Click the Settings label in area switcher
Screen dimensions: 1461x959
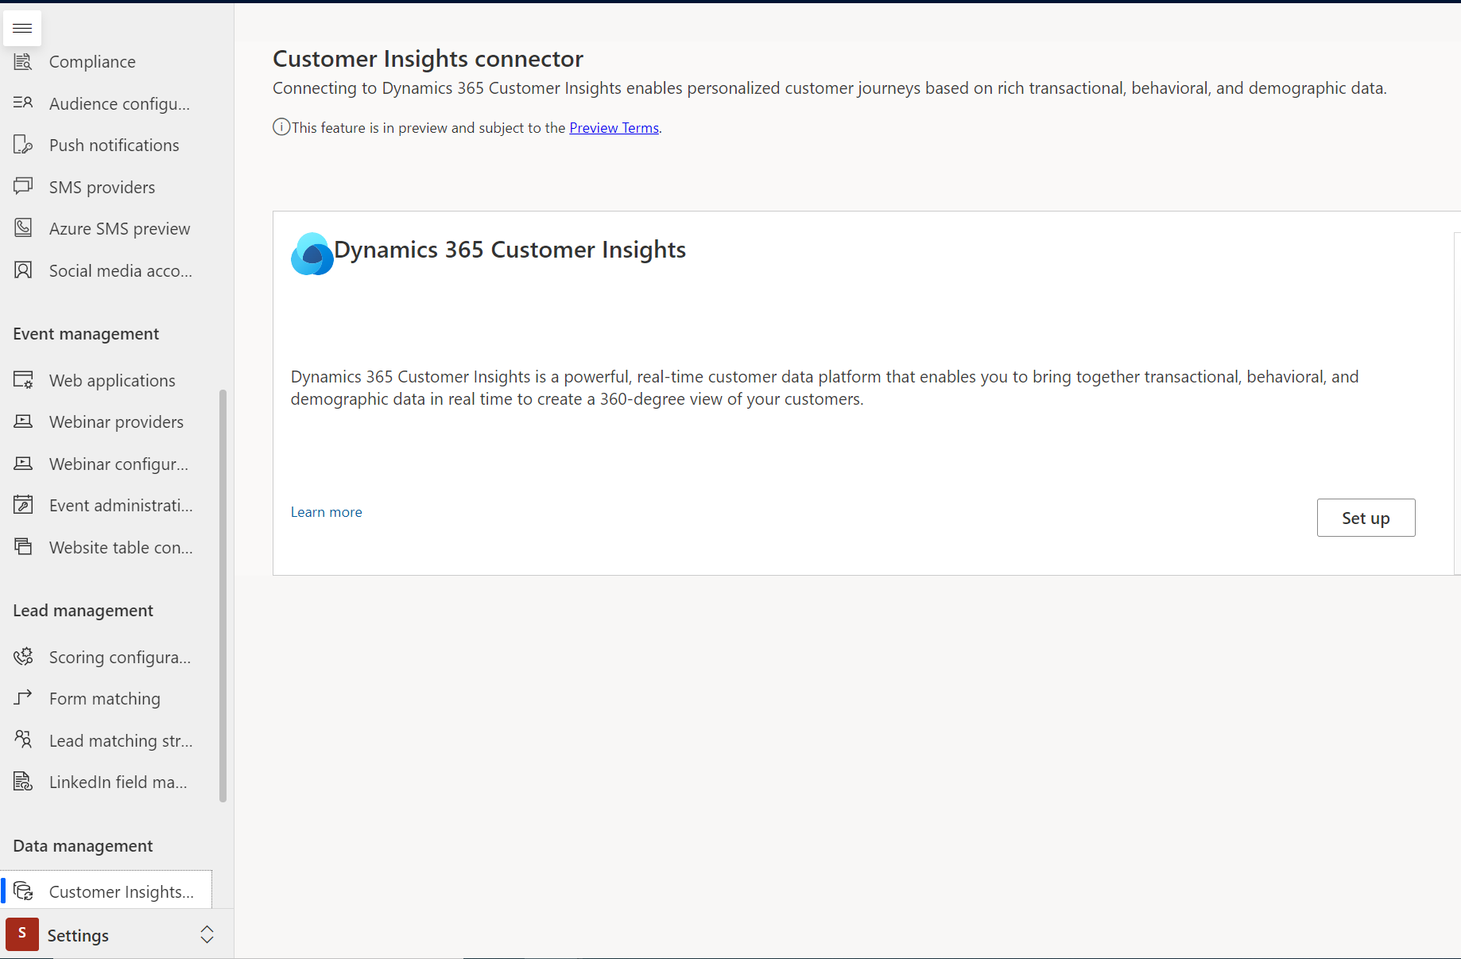(78, 935)
